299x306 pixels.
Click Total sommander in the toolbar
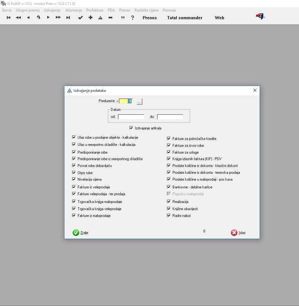click(185, 18)
